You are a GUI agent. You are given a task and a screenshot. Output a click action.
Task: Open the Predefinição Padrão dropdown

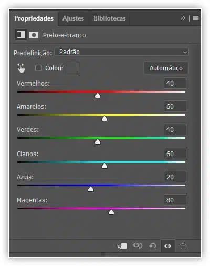coord(122,52)
